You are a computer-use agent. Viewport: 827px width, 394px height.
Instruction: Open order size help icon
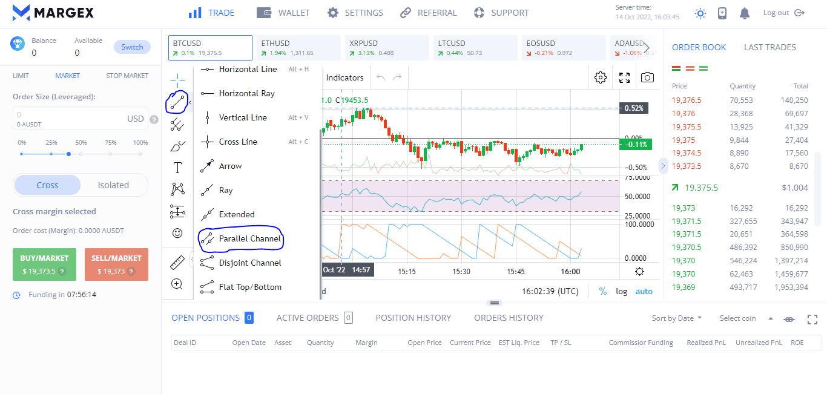click(154, 119)
